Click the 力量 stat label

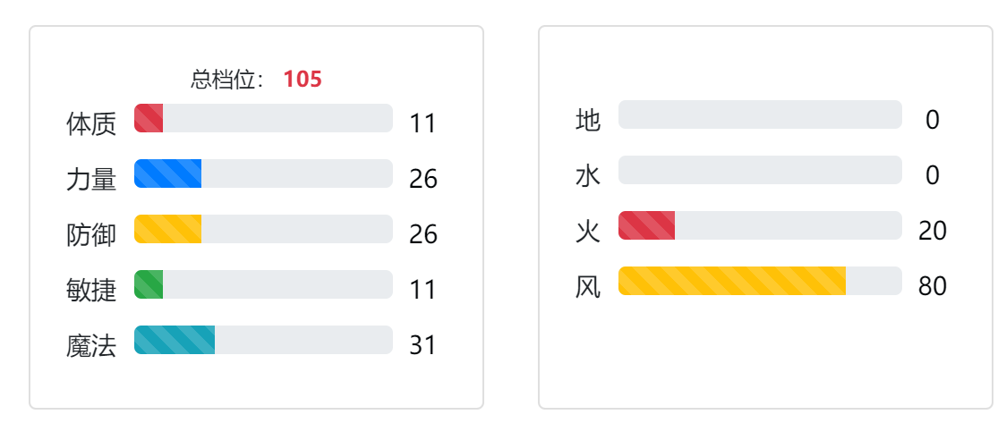(x=91, y=180)
